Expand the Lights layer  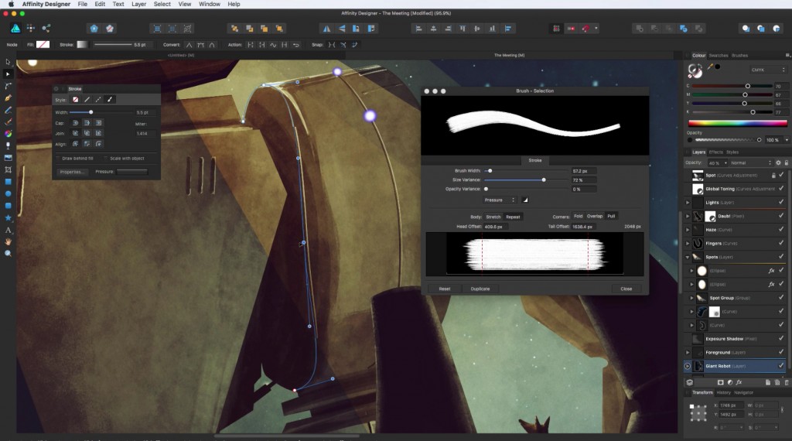coord(688,203)
